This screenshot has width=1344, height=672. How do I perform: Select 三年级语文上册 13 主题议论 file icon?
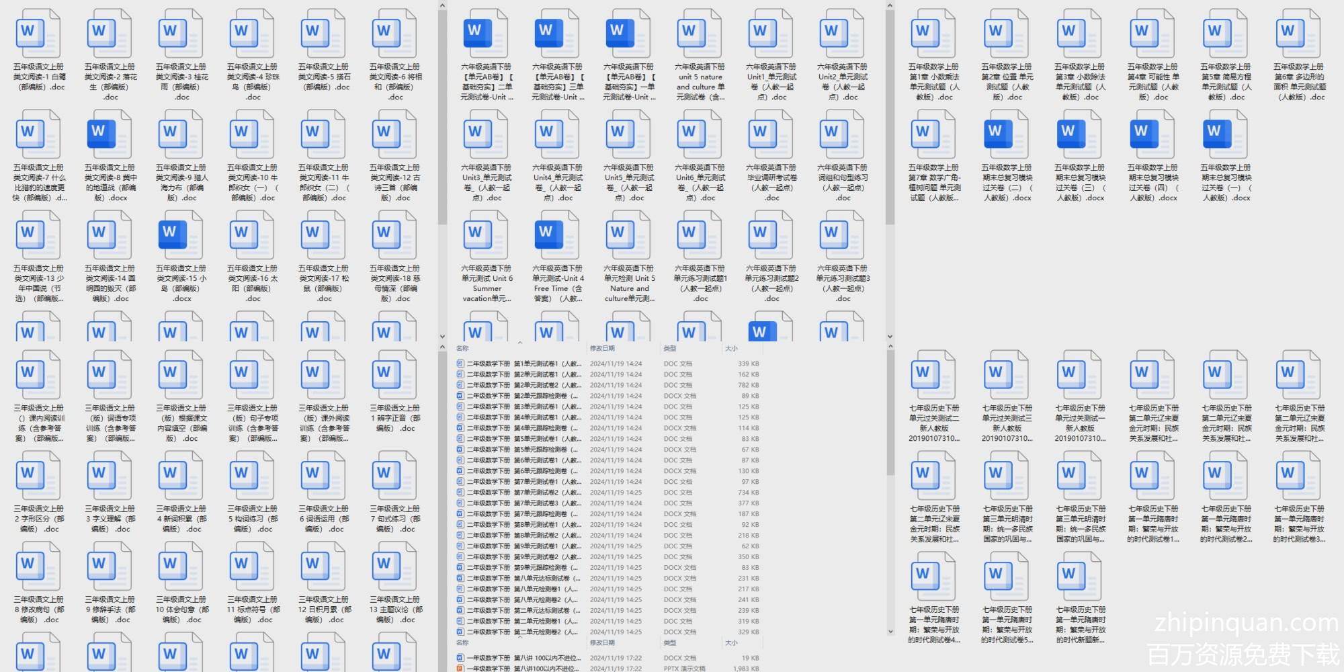[394, 566]
